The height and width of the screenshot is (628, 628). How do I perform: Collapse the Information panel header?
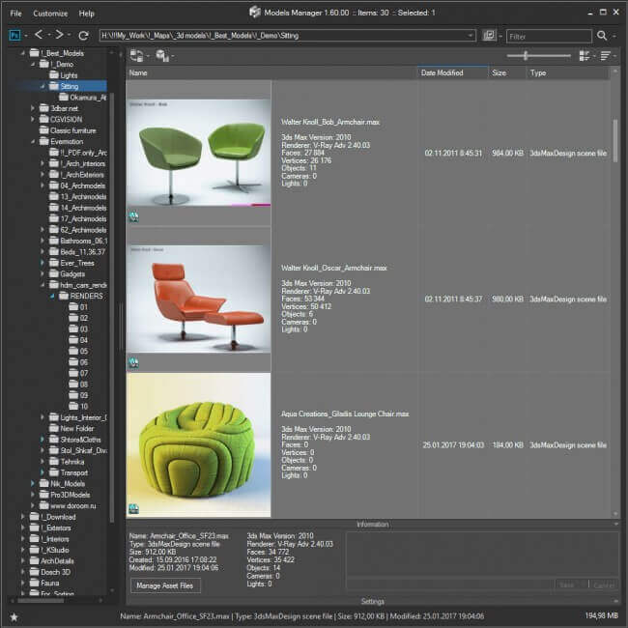coord(373,525)
